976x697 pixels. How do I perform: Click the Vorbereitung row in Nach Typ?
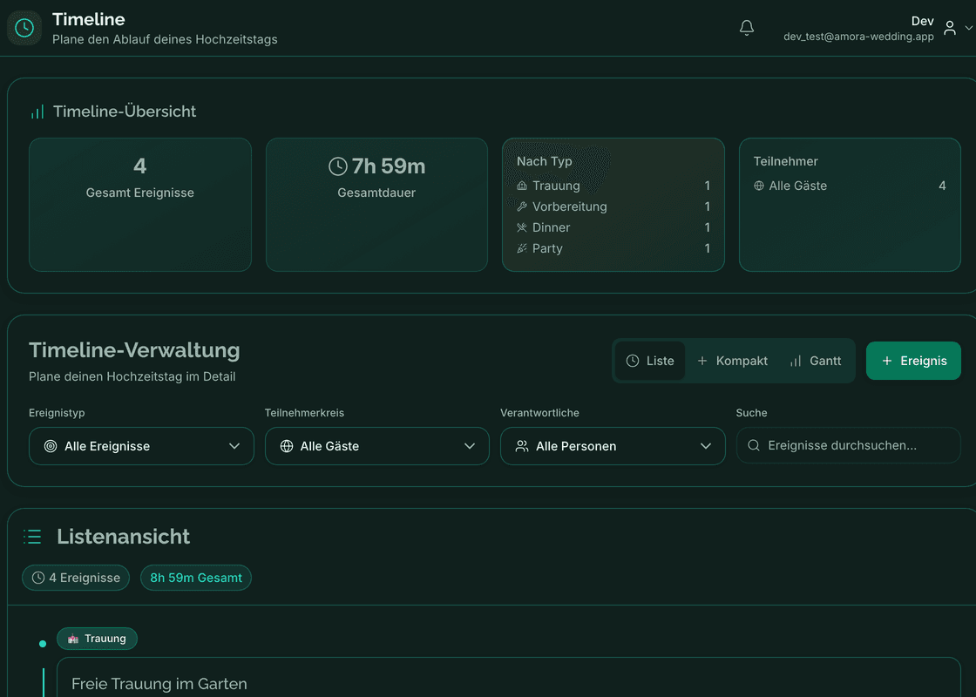(613, 206)
